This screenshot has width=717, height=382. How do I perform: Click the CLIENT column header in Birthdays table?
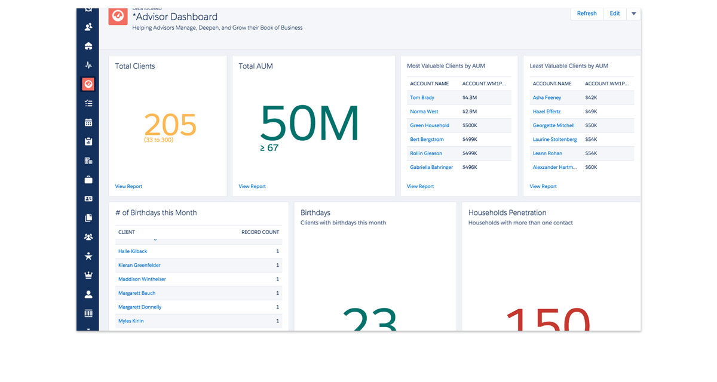pyautogui.click(x=127, y=232)
